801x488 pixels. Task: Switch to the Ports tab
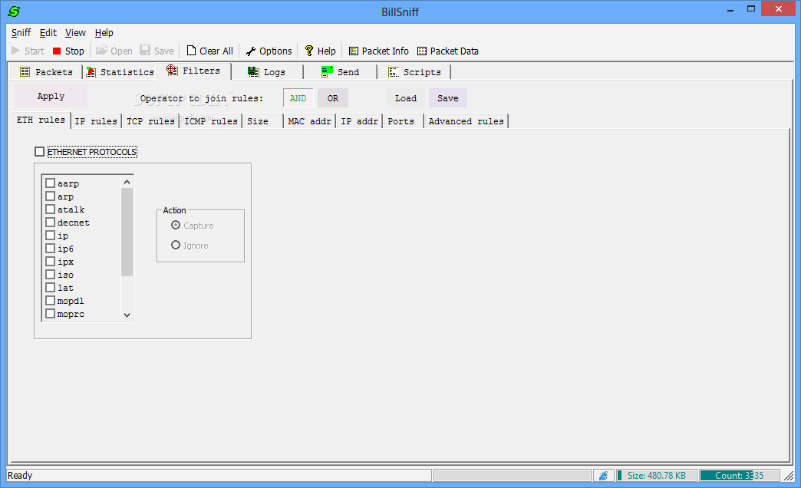tap(403, 121)
